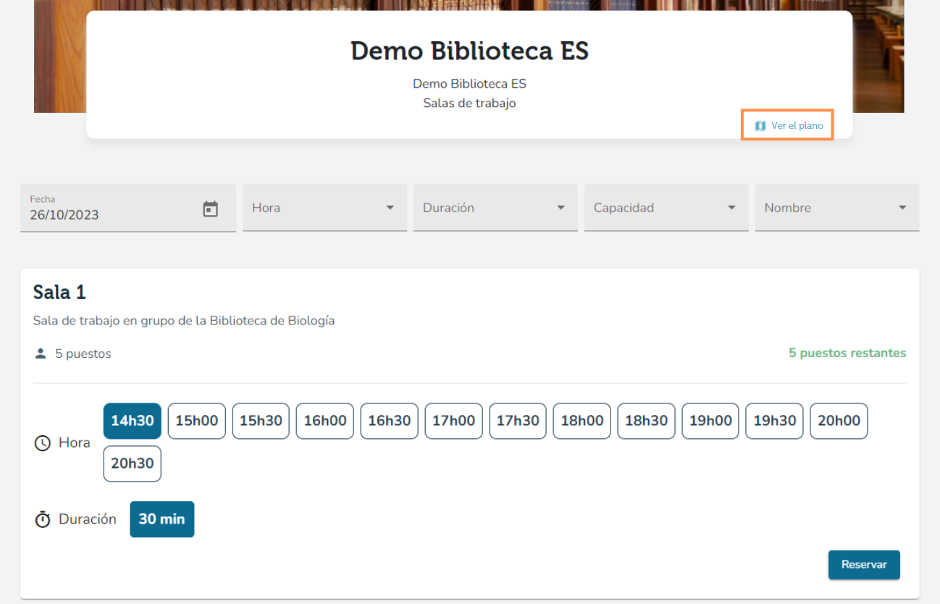940x604 pixels.
Task: Expand the Duración filter dropdown
Action: point(495,208)
